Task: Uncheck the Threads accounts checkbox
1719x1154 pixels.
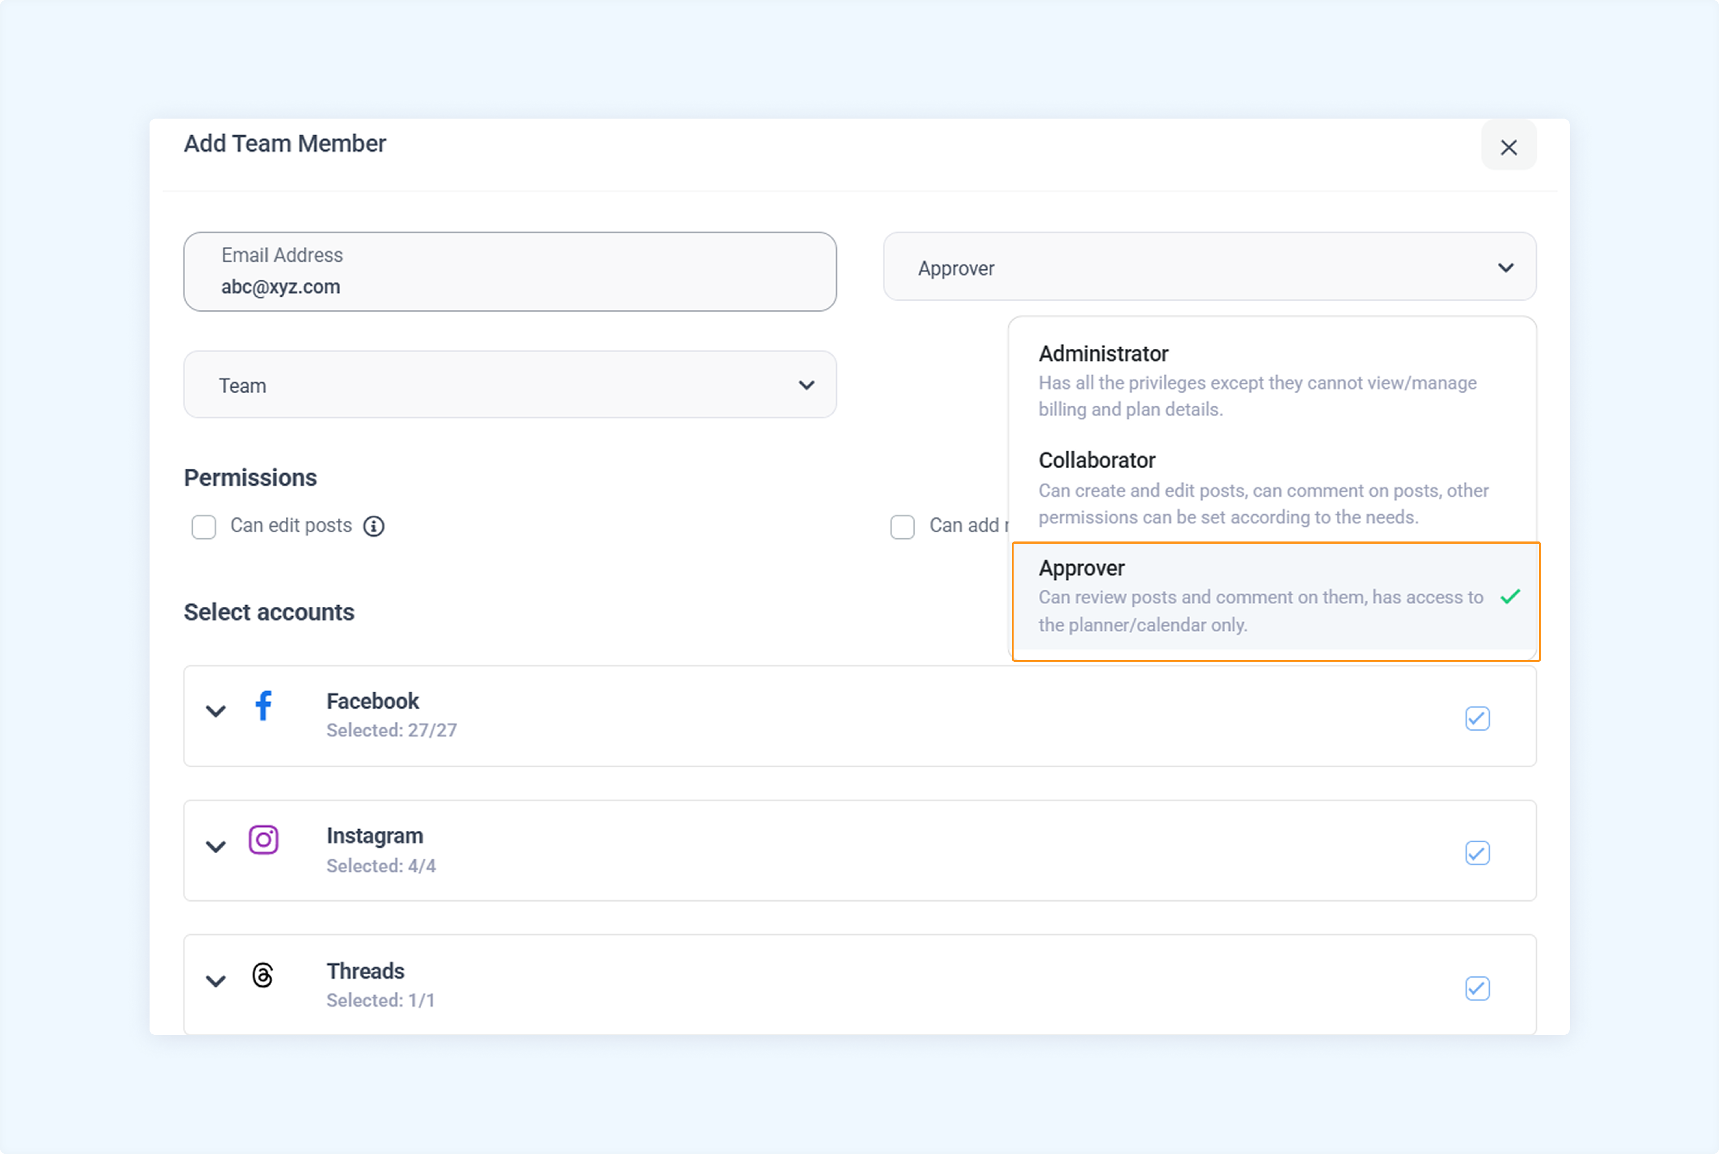Action: point(1477,988)
